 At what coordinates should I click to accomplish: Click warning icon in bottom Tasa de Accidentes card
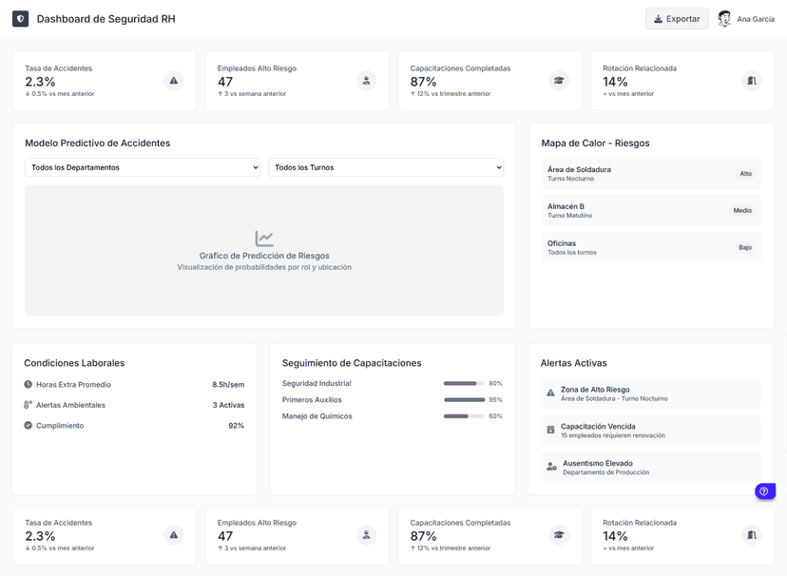click(x=174, y=535)
